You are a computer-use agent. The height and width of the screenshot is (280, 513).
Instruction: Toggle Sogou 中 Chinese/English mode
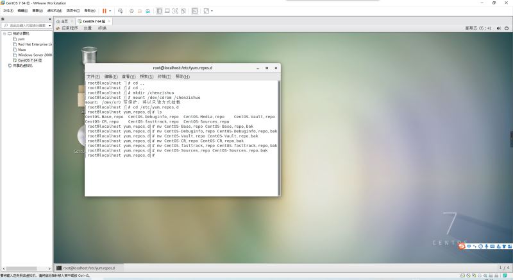click(x=469, y=246)
